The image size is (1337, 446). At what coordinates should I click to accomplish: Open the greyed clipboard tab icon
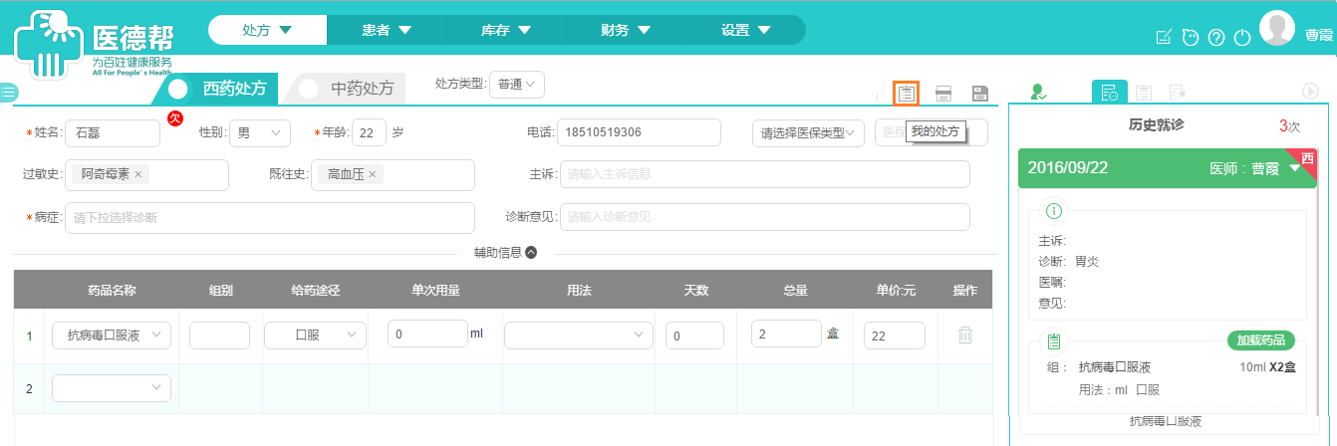1144,92
